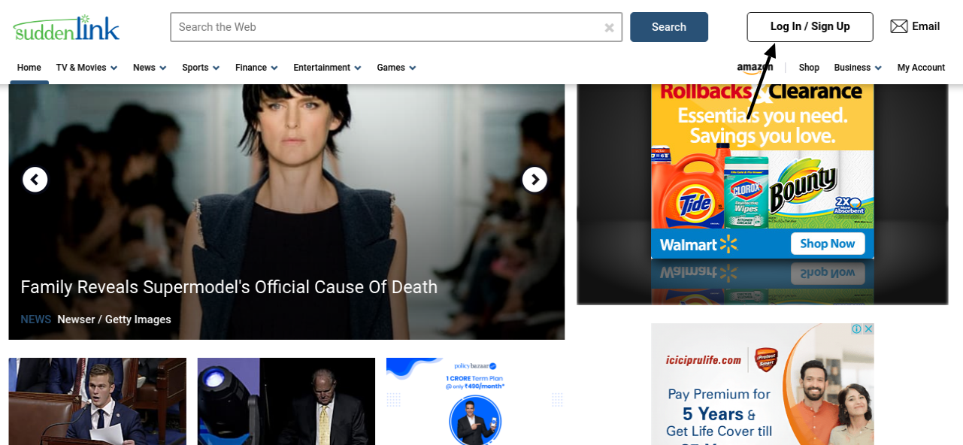Image resolution: width=963 pixels, height=445 pixels.
Task: Open the congressman speaking article thumbnail
Action: click(x=97, y=401)
